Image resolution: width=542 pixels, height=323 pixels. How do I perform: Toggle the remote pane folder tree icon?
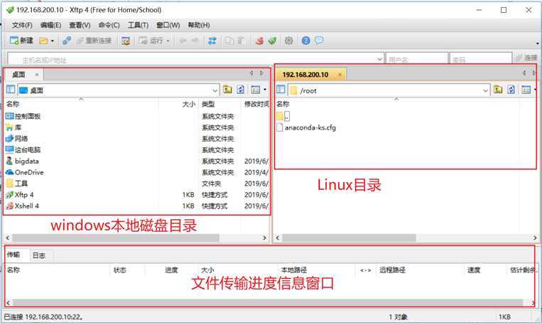coord(281,90)
